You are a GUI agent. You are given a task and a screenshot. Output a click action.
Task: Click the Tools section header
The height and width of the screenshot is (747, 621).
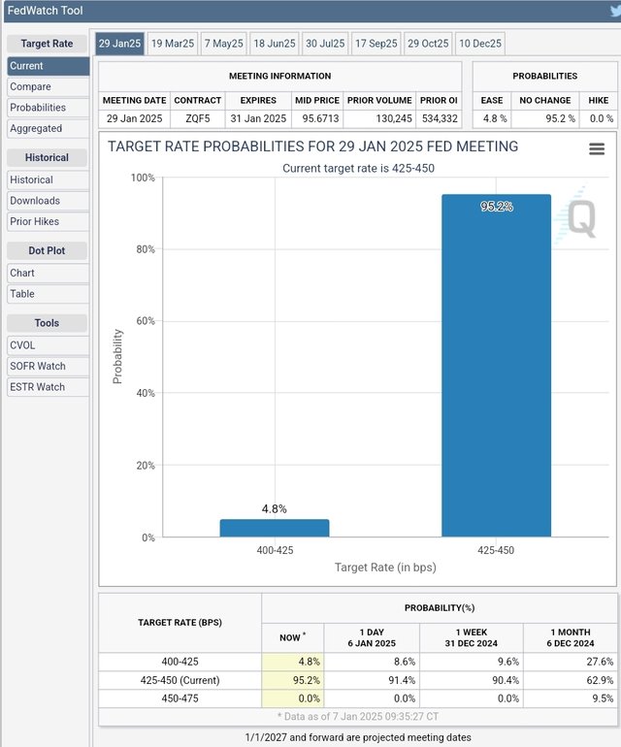click(x=48, y=323)
